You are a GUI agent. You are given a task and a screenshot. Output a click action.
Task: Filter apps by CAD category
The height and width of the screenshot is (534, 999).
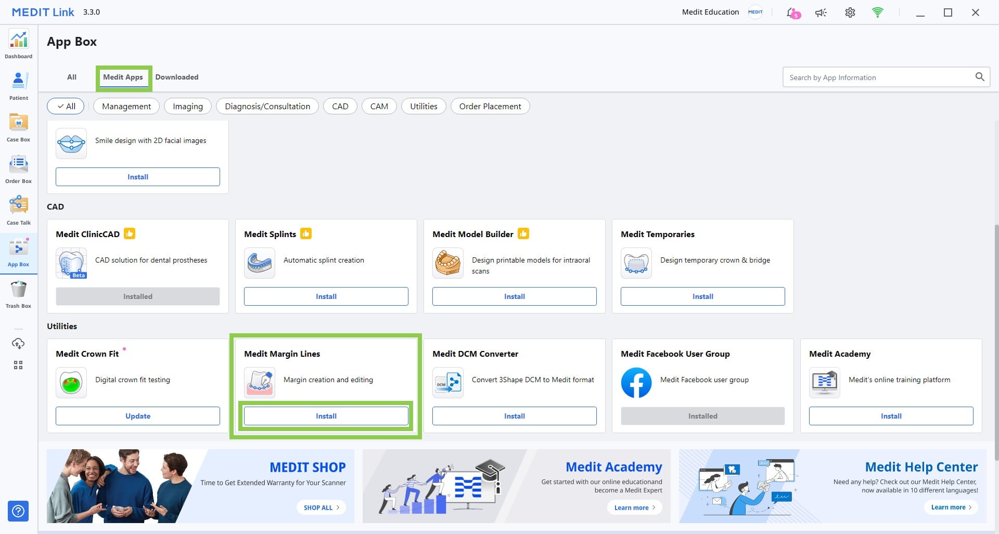pos(340,106)
